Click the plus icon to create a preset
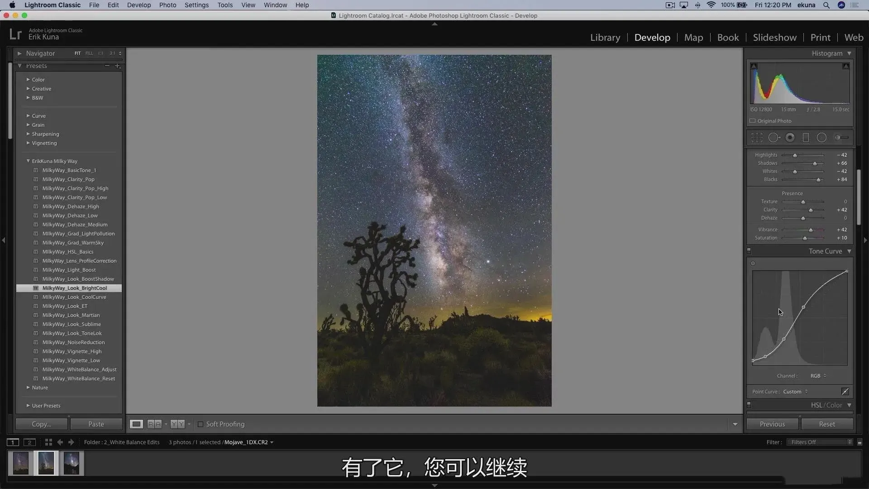Viewport: 869px width, 489px height. [117, 66]
